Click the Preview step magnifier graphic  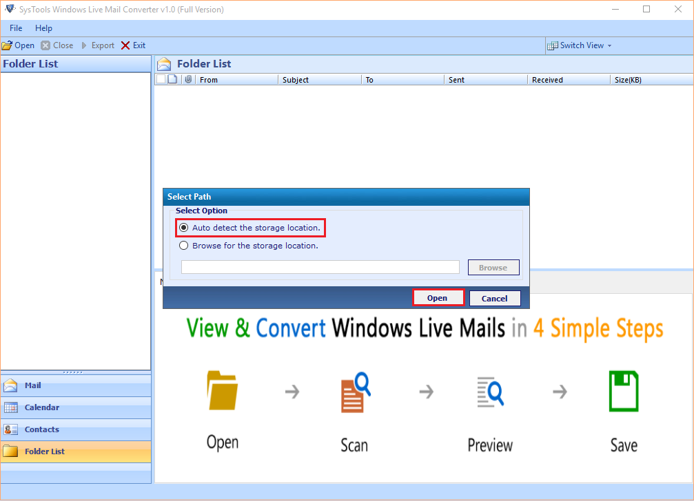click(491, 392)
